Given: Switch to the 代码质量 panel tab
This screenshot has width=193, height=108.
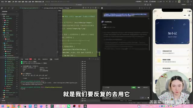Looking at the screenshot, I should 56,59.
